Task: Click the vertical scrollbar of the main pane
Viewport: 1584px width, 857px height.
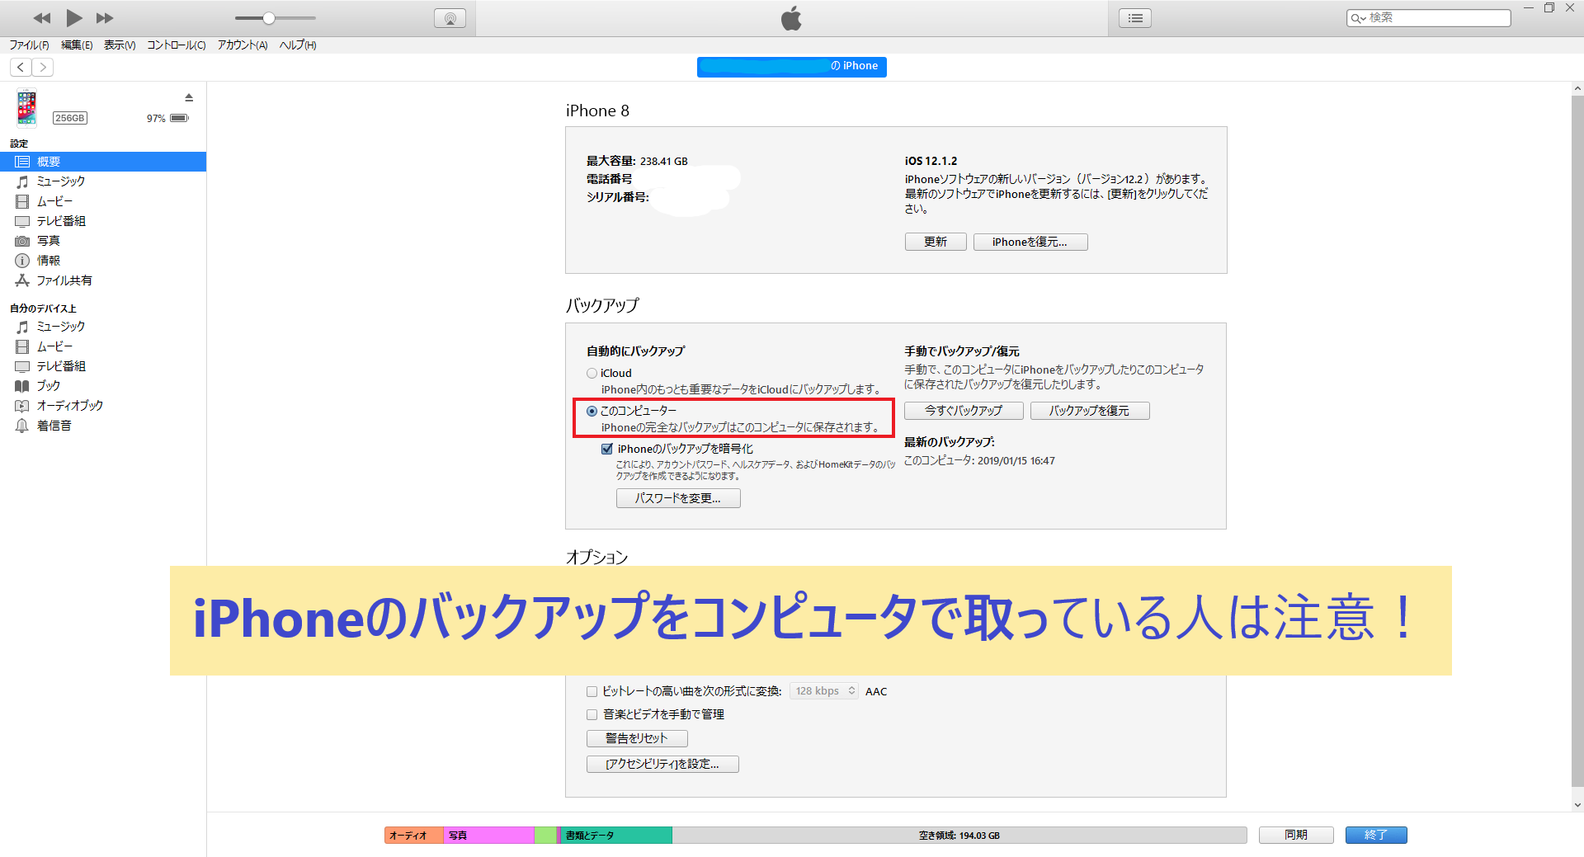Action: [1577, 441]
